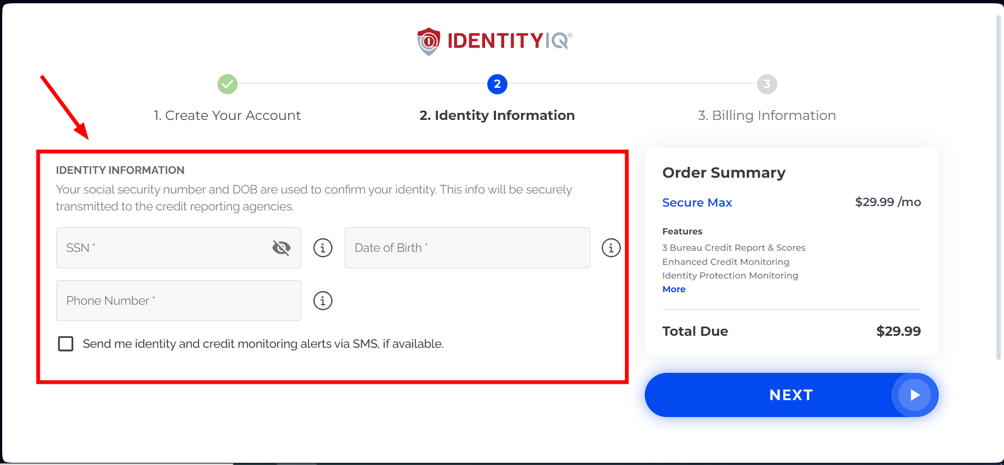The height and width of the screenshot is (465, 1004).
Task: Open the Date of Birth info icon
Action: click(611, 247)
